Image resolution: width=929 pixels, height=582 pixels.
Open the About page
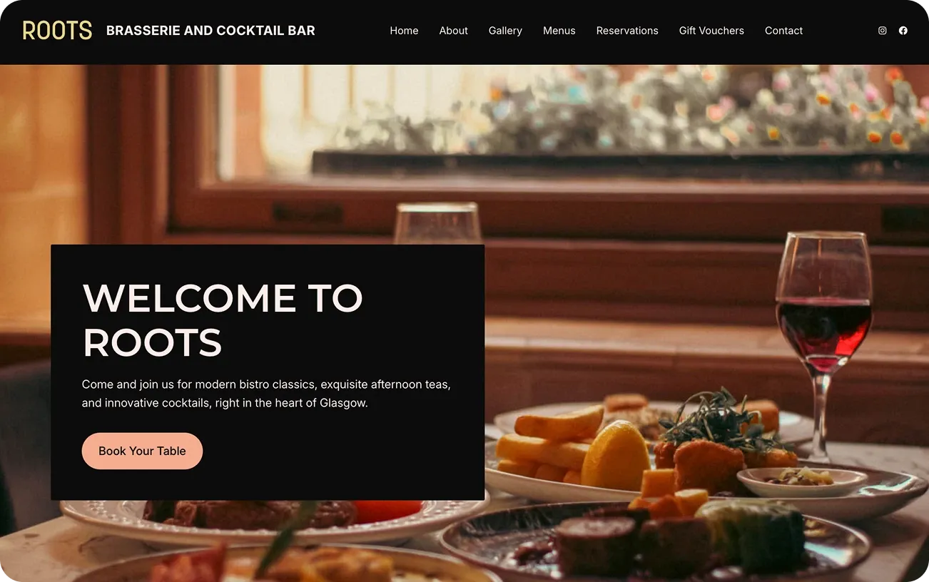tap(454, 31)
